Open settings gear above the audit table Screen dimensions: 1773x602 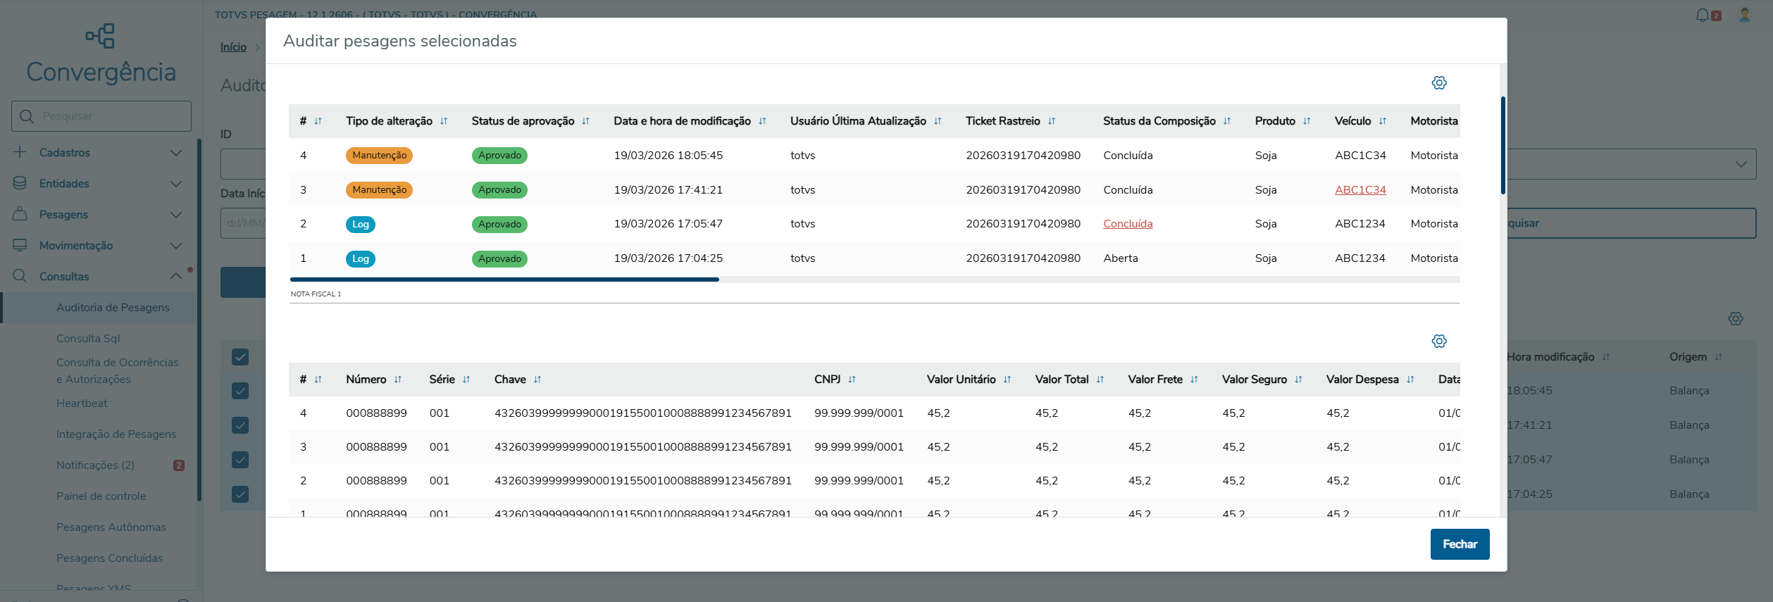(1439, 83)
